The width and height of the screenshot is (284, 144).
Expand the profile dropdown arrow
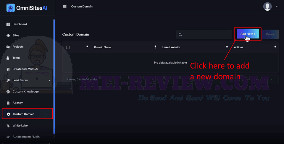pos(277,7)
